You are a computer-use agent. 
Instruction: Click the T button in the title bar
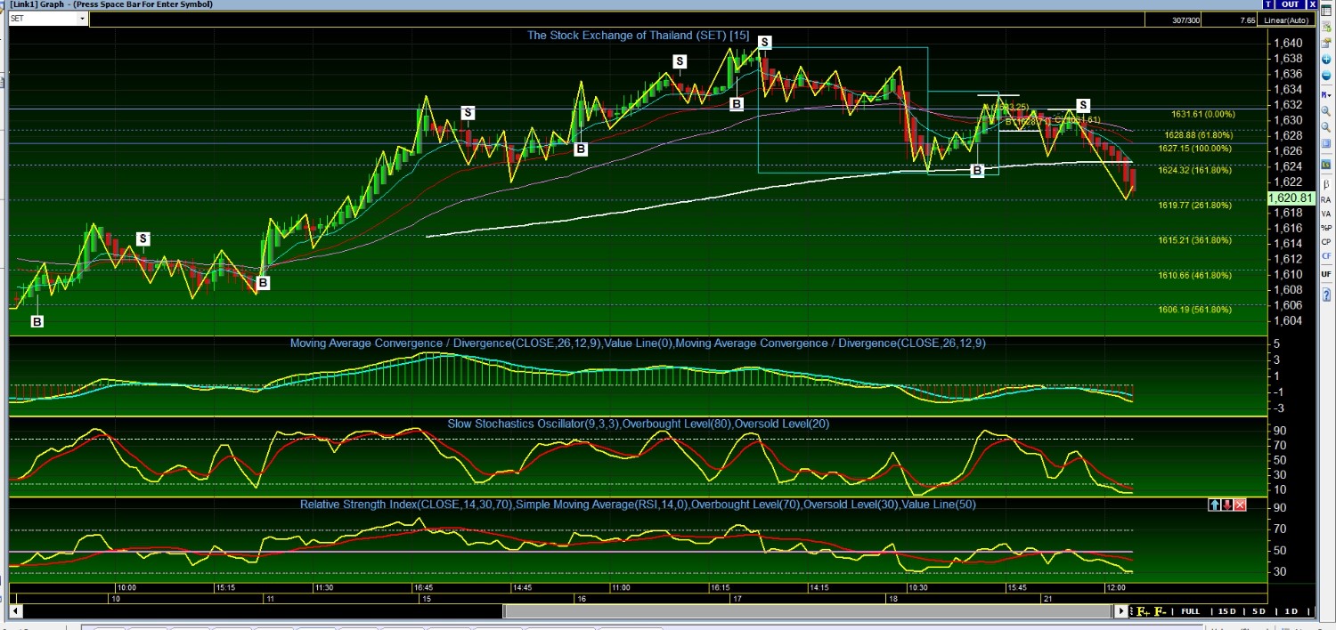click(x=1268, y=4)
